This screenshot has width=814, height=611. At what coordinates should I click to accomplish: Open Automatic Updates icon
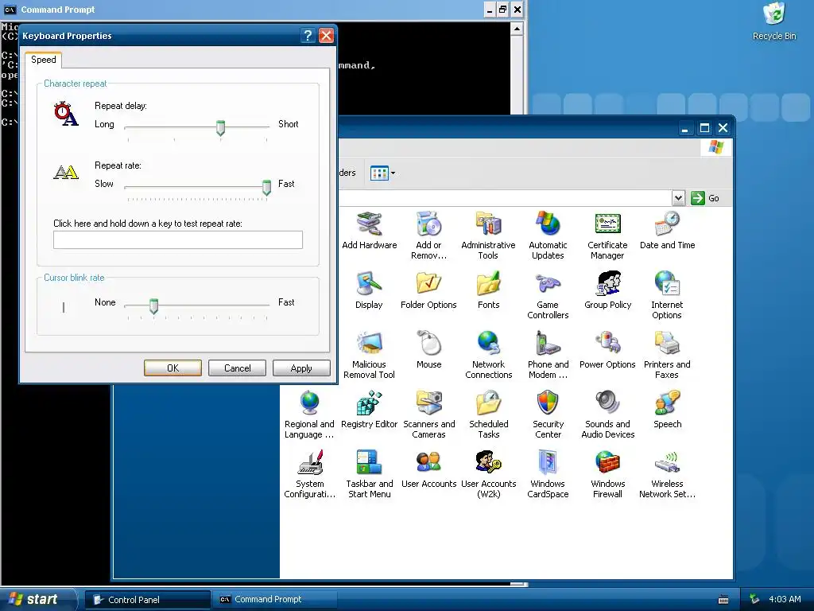click(x=548, y=224)
